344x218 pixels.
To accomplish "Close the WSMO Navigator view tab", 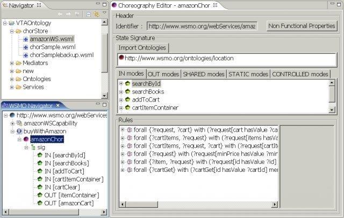I will pos(58,106).
